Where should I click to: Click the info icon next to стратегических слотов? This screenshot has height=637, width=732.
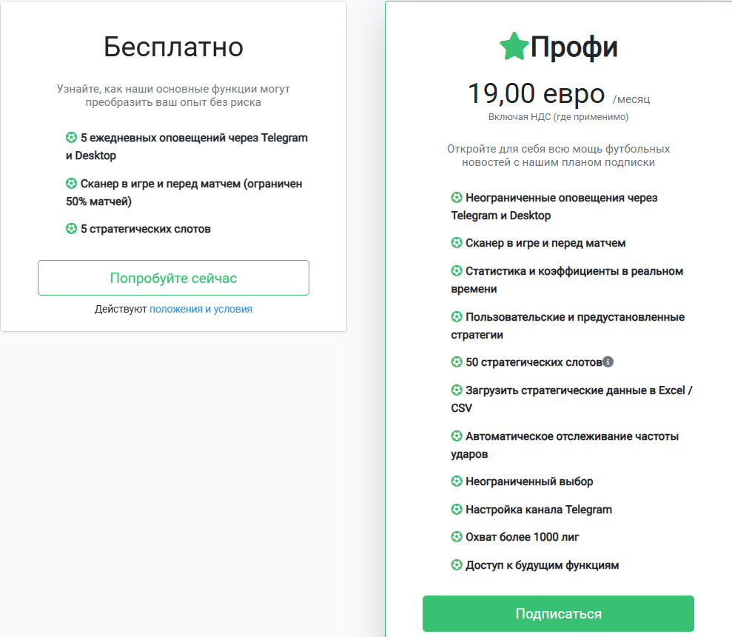tap(608, 361)
